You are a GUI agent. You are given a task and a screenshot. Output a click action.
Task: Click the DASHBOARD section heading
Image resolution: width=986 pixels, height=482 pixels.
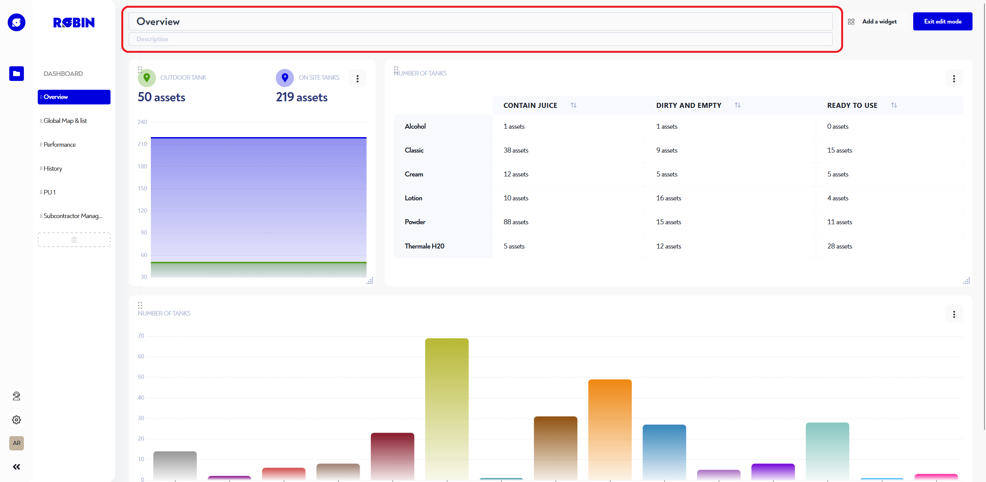coord(63,74)
